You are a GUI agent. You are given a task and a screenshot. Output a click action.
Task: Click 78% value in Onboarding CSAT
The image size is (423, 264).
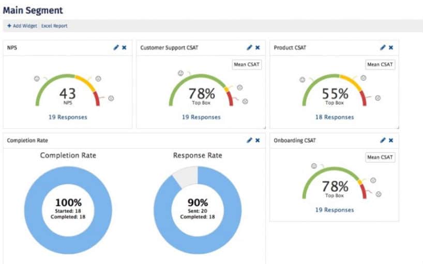(x=335, y=187)
